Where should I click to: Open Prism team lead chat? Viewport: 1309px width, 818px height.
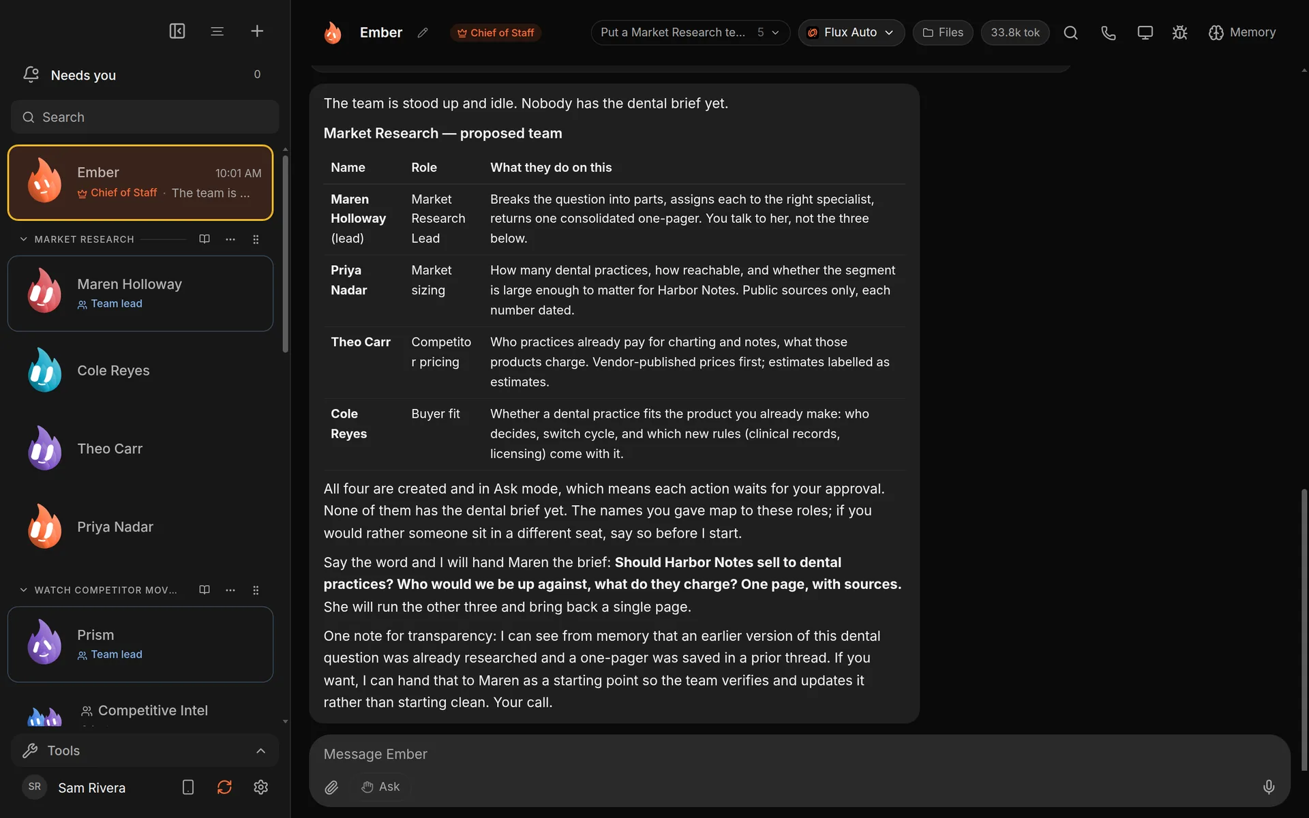(x=140, y=644)
